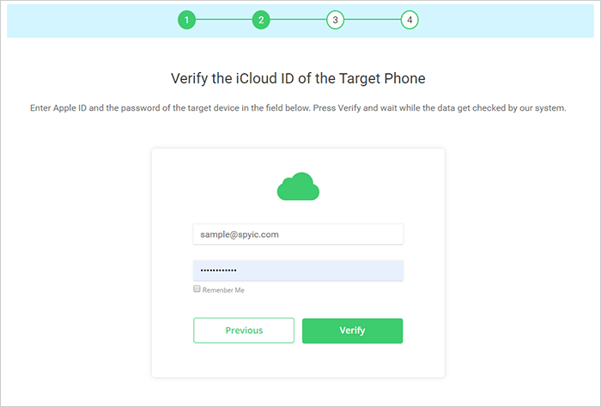Select step 2 circle in progress bar
This screenshot has width=601, height=407.
point(261,20)
